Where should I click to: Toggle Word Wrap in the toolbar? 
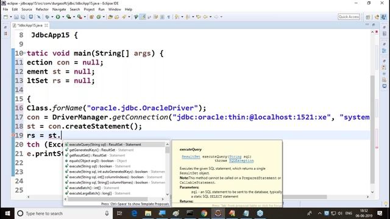click(149, 17)
